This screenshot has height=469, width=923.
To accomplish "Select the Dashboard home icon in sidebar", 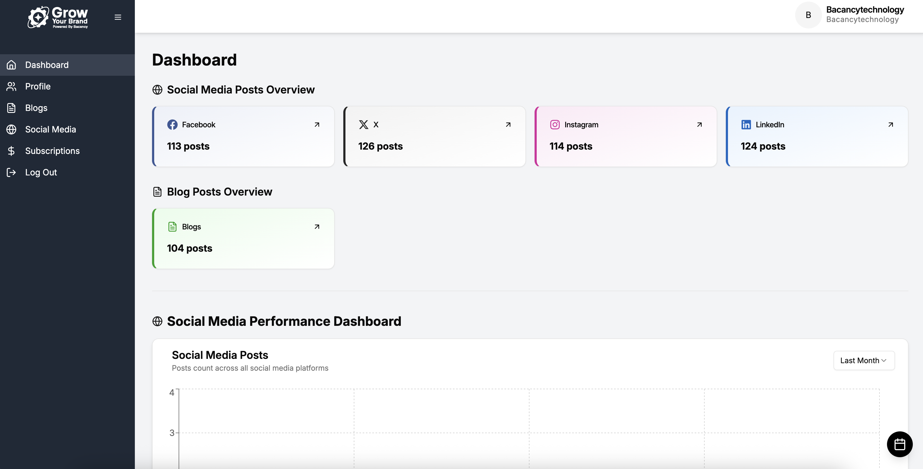I will (x=11, y=65).
